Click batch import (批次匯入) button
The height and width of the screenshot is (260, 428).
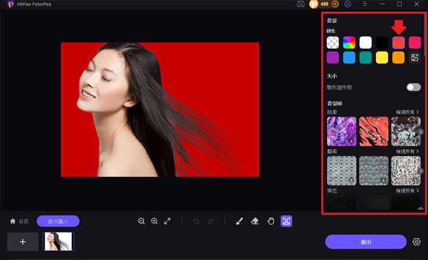click(x=58, y=221)
